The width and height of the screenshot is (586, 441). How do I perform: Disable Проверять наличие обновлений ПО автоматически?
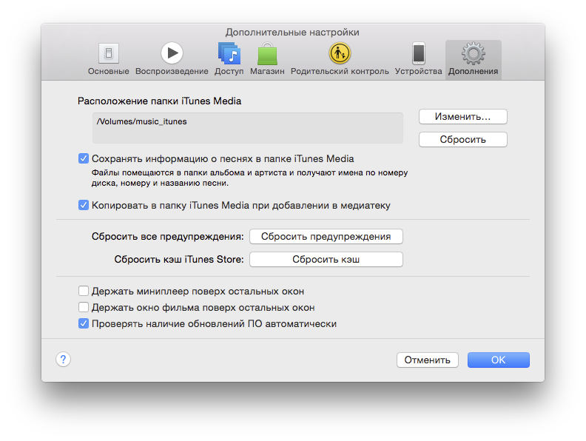(x=84, y=323)
